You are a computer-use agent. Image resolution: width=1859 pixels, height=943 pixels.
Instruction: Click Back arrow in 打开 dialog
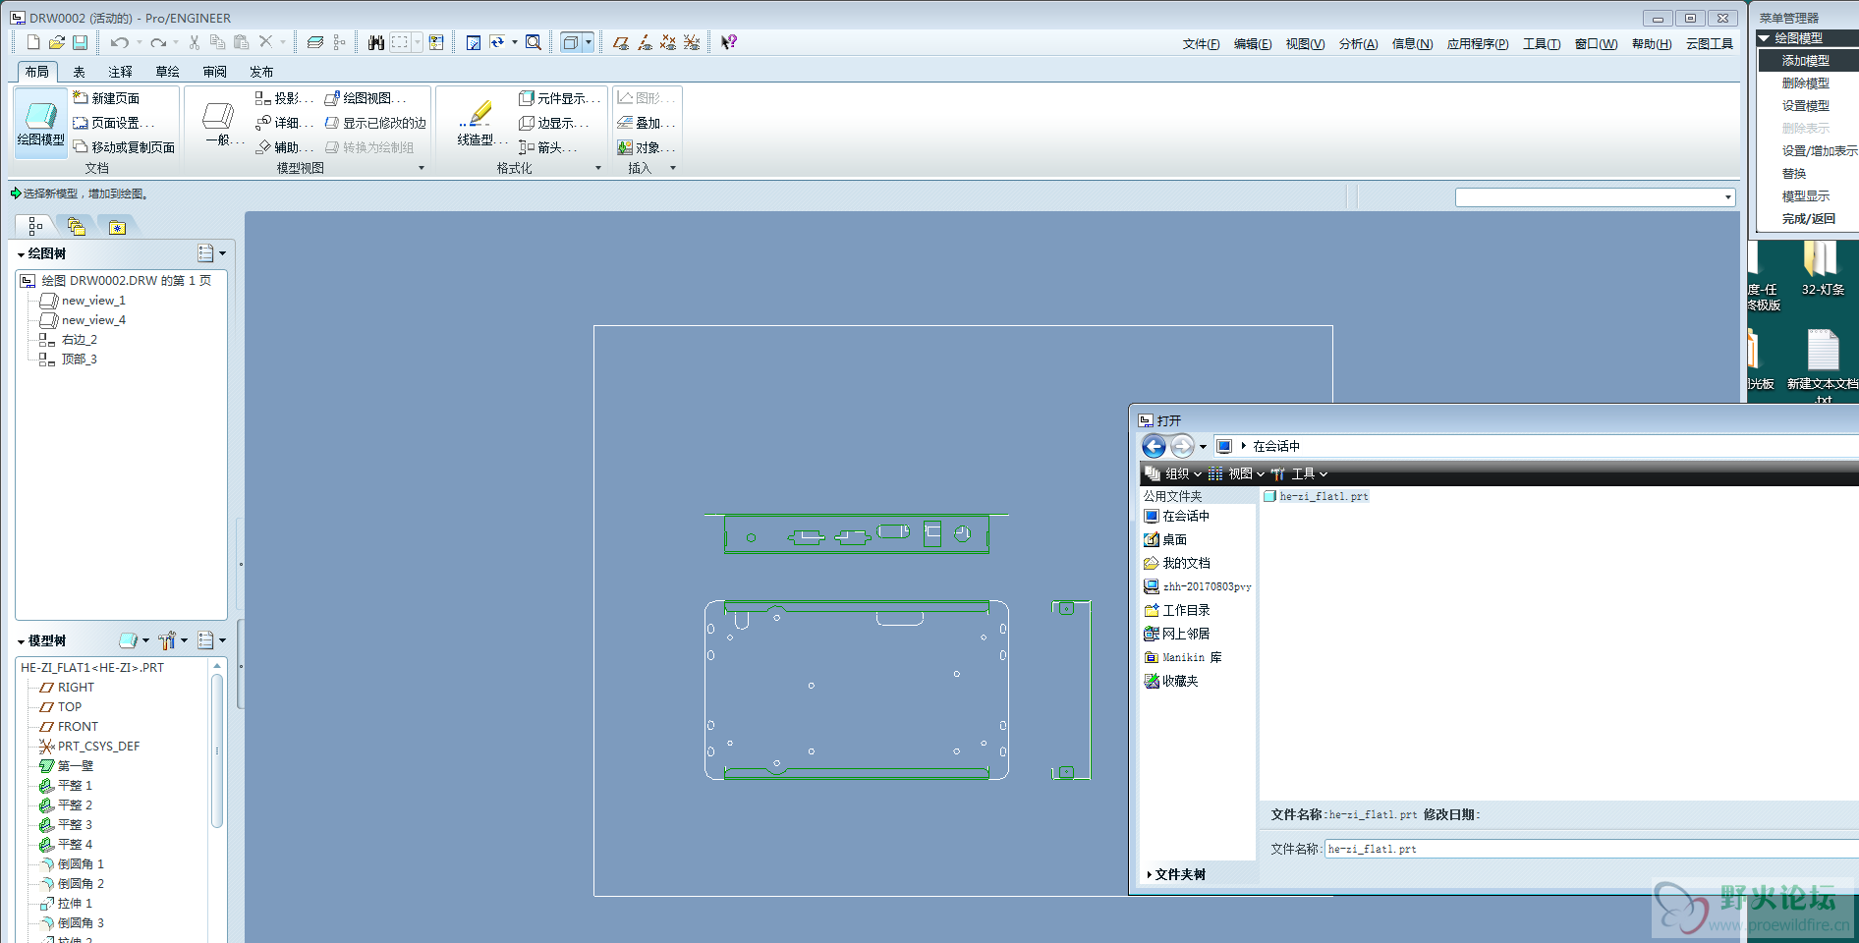pyautogui.click(x=1155, y=446)
